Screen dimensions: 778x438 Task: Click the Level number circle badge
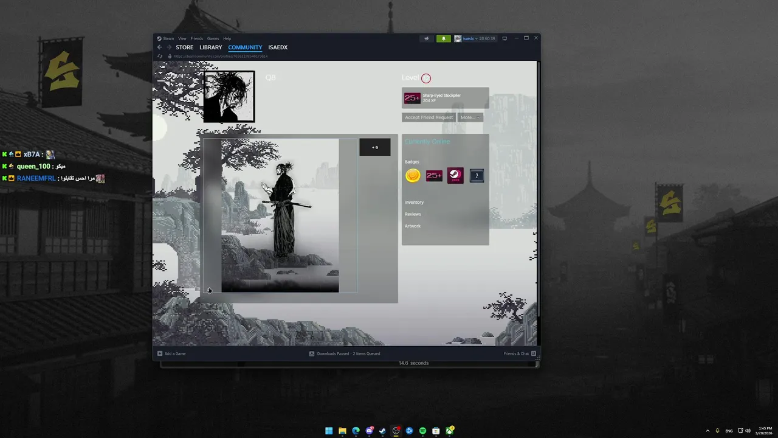(426, 78)
